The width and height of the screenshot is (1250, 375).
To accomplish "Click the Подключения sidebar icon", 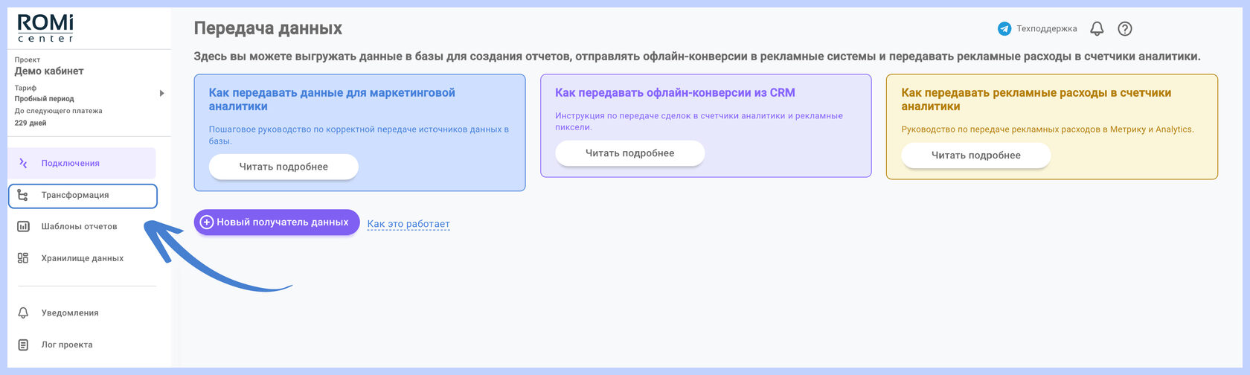I will point(23,163).
